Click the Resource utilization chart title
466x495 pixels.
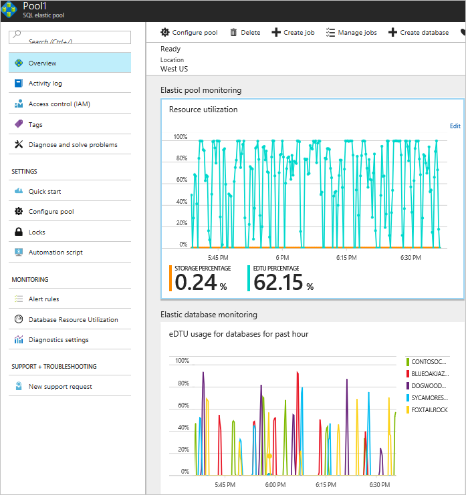click(203, 110)
